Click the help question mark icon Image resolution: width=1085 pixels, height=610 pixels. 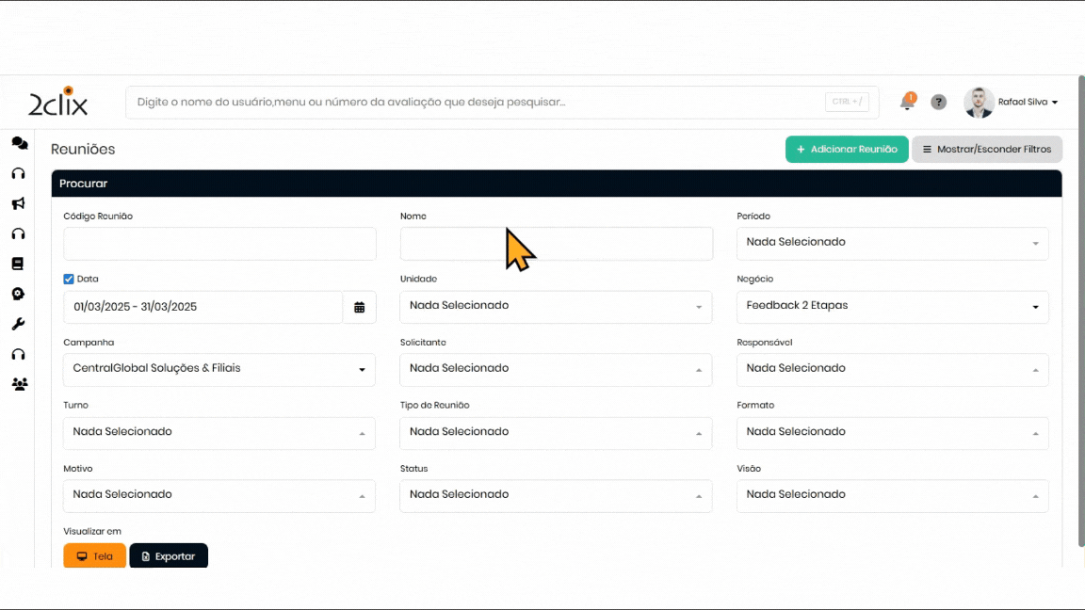point(938,102)
